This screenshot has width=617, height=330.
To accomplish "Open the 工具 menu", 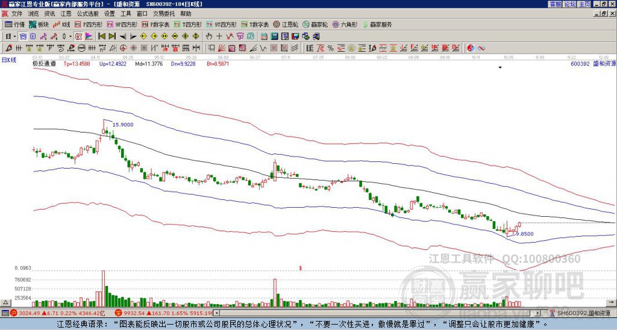I will [x=125, y=14].
